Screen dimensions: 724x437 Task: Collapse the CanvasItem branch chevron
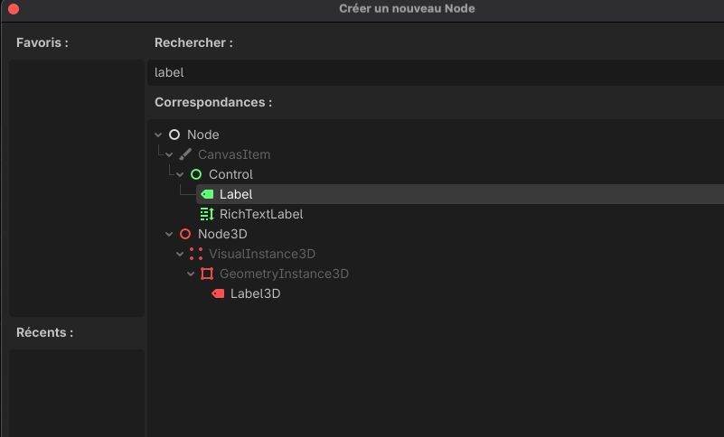169,154
